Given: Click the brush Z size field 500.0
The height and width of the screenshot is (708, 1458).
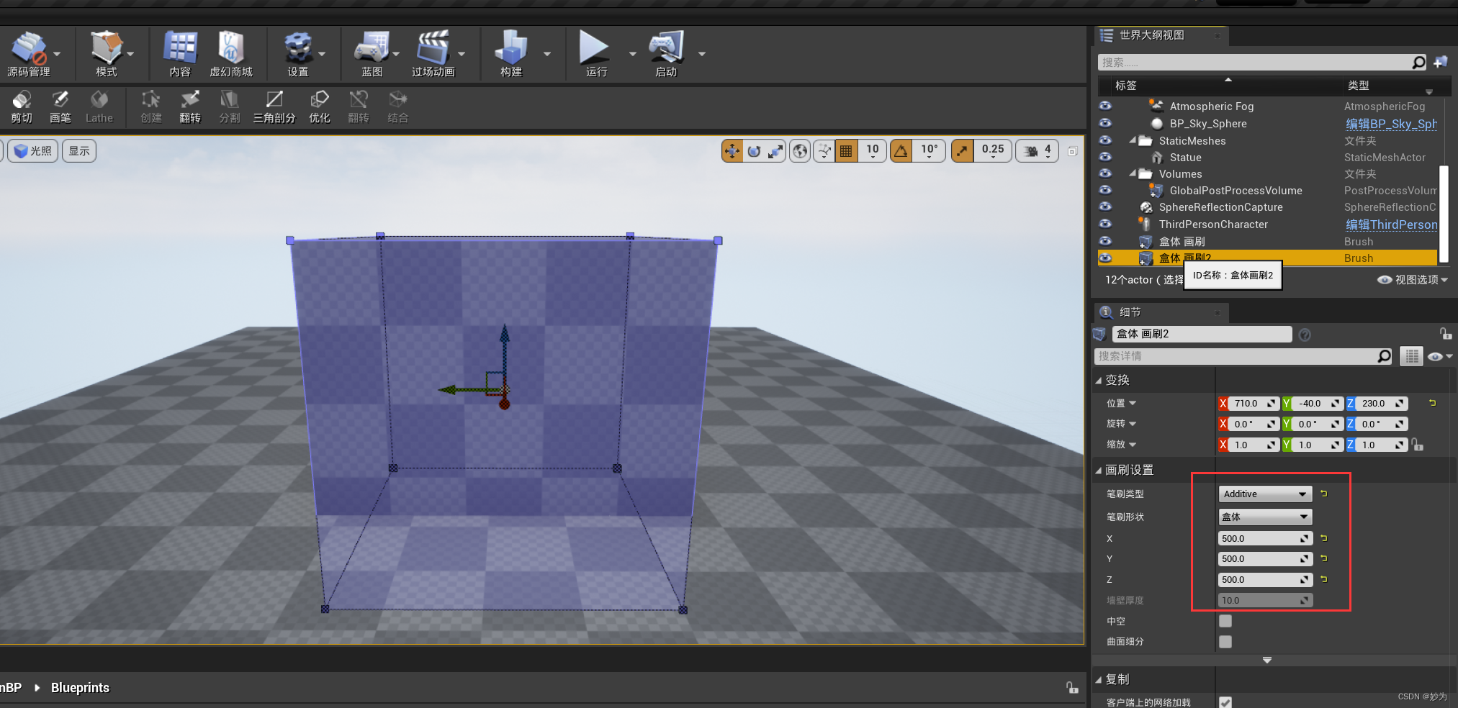Looking at the screenshot, I should pos(1265,579).
